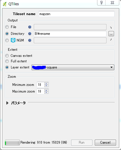Click the NGM output path field
Screen dimensions: 121x150
(70, 40)
